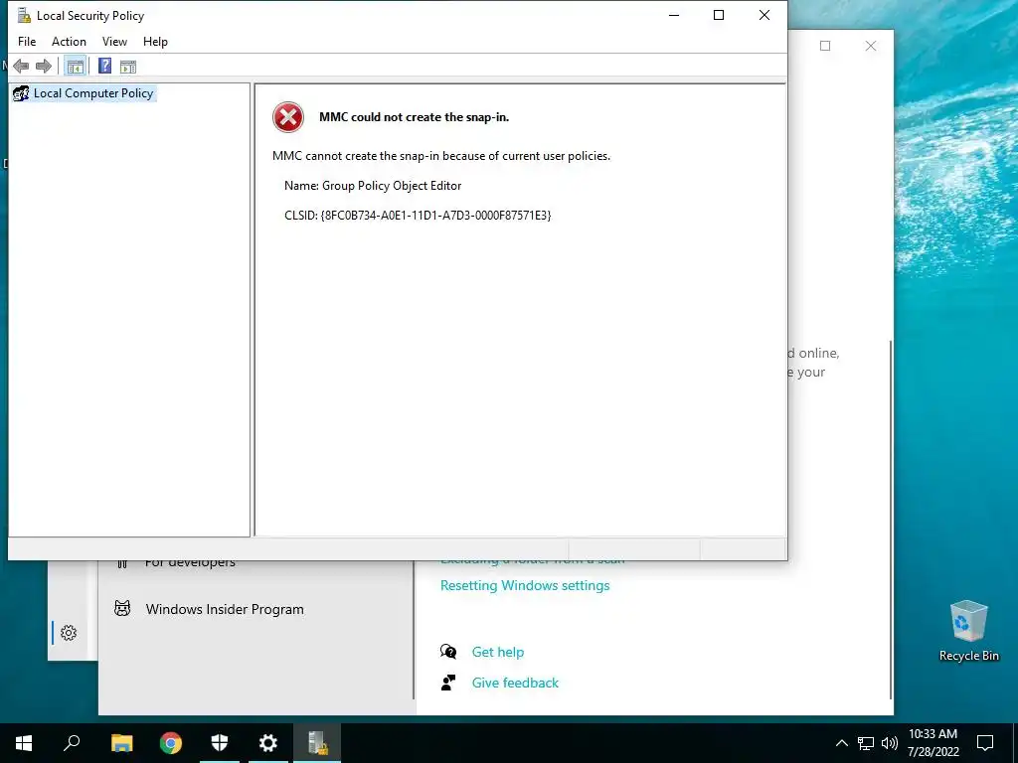Image resolution: width=1018 pixels, height=763 pixels.
Task: Click the Settings gear in left sidebar
Action: coord(69,633)
